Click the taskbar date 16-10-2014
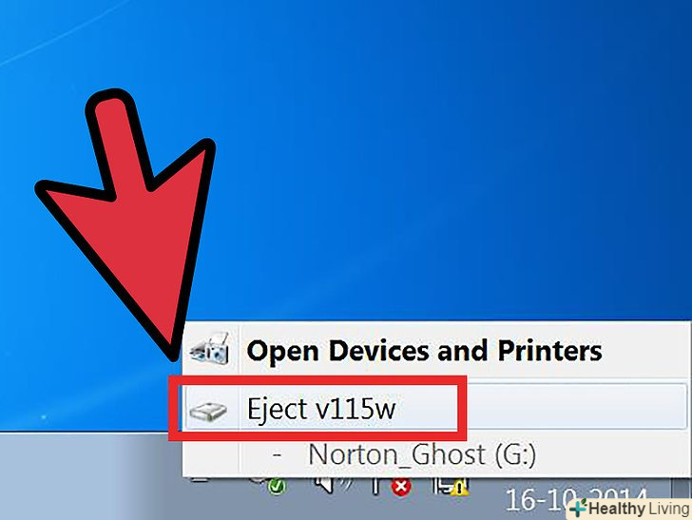The image size is (692, 520). pyautogui.click(x=574, y=498)
